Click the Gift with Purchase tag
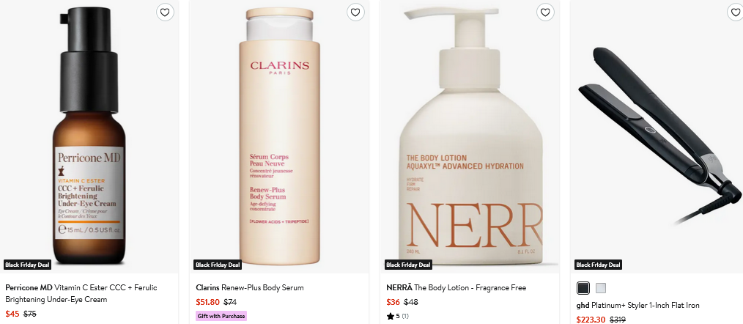743x324 pixels. [221, 316]
